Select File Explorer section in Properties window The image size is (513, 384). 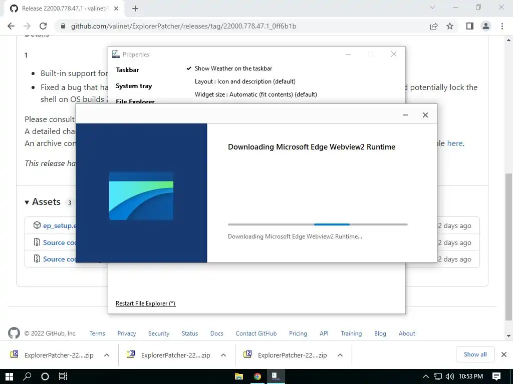(135, 101)
